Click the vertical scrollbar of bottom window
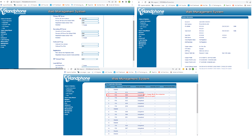Image resolution: width=252 pixels, height=136 pixels. [x=197, y=98]
